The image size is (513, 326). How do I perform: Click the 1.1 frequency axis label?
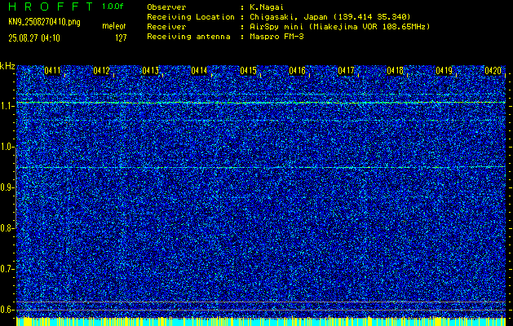pos(7,106)
